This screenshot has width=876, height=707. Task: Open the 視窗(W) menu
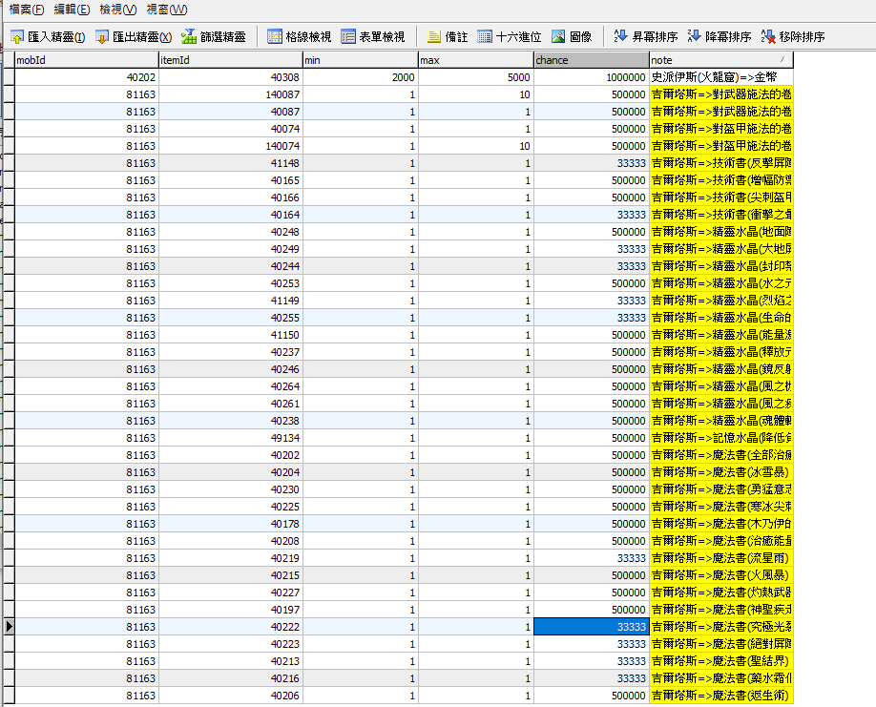166,10
